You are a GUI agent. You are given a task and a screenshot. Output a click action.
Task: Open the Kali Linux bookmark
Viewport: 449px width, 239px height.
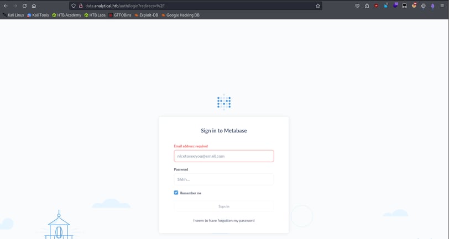click(x=13, y=15)
